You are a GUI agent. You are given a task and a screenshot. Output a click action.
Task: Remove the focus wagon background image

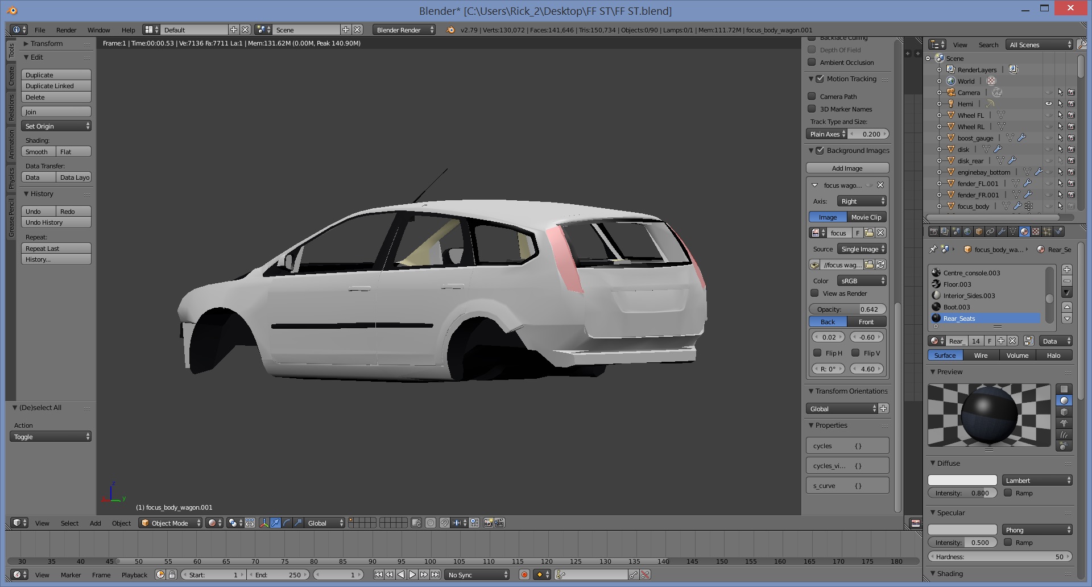point(880,185)
